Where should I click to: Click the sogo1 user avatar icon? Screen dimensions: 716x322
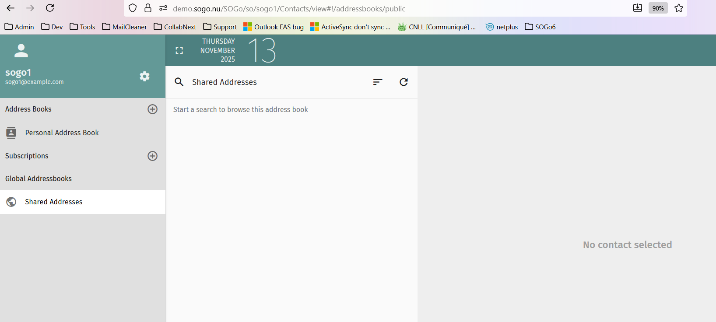[x=21, y=51]
